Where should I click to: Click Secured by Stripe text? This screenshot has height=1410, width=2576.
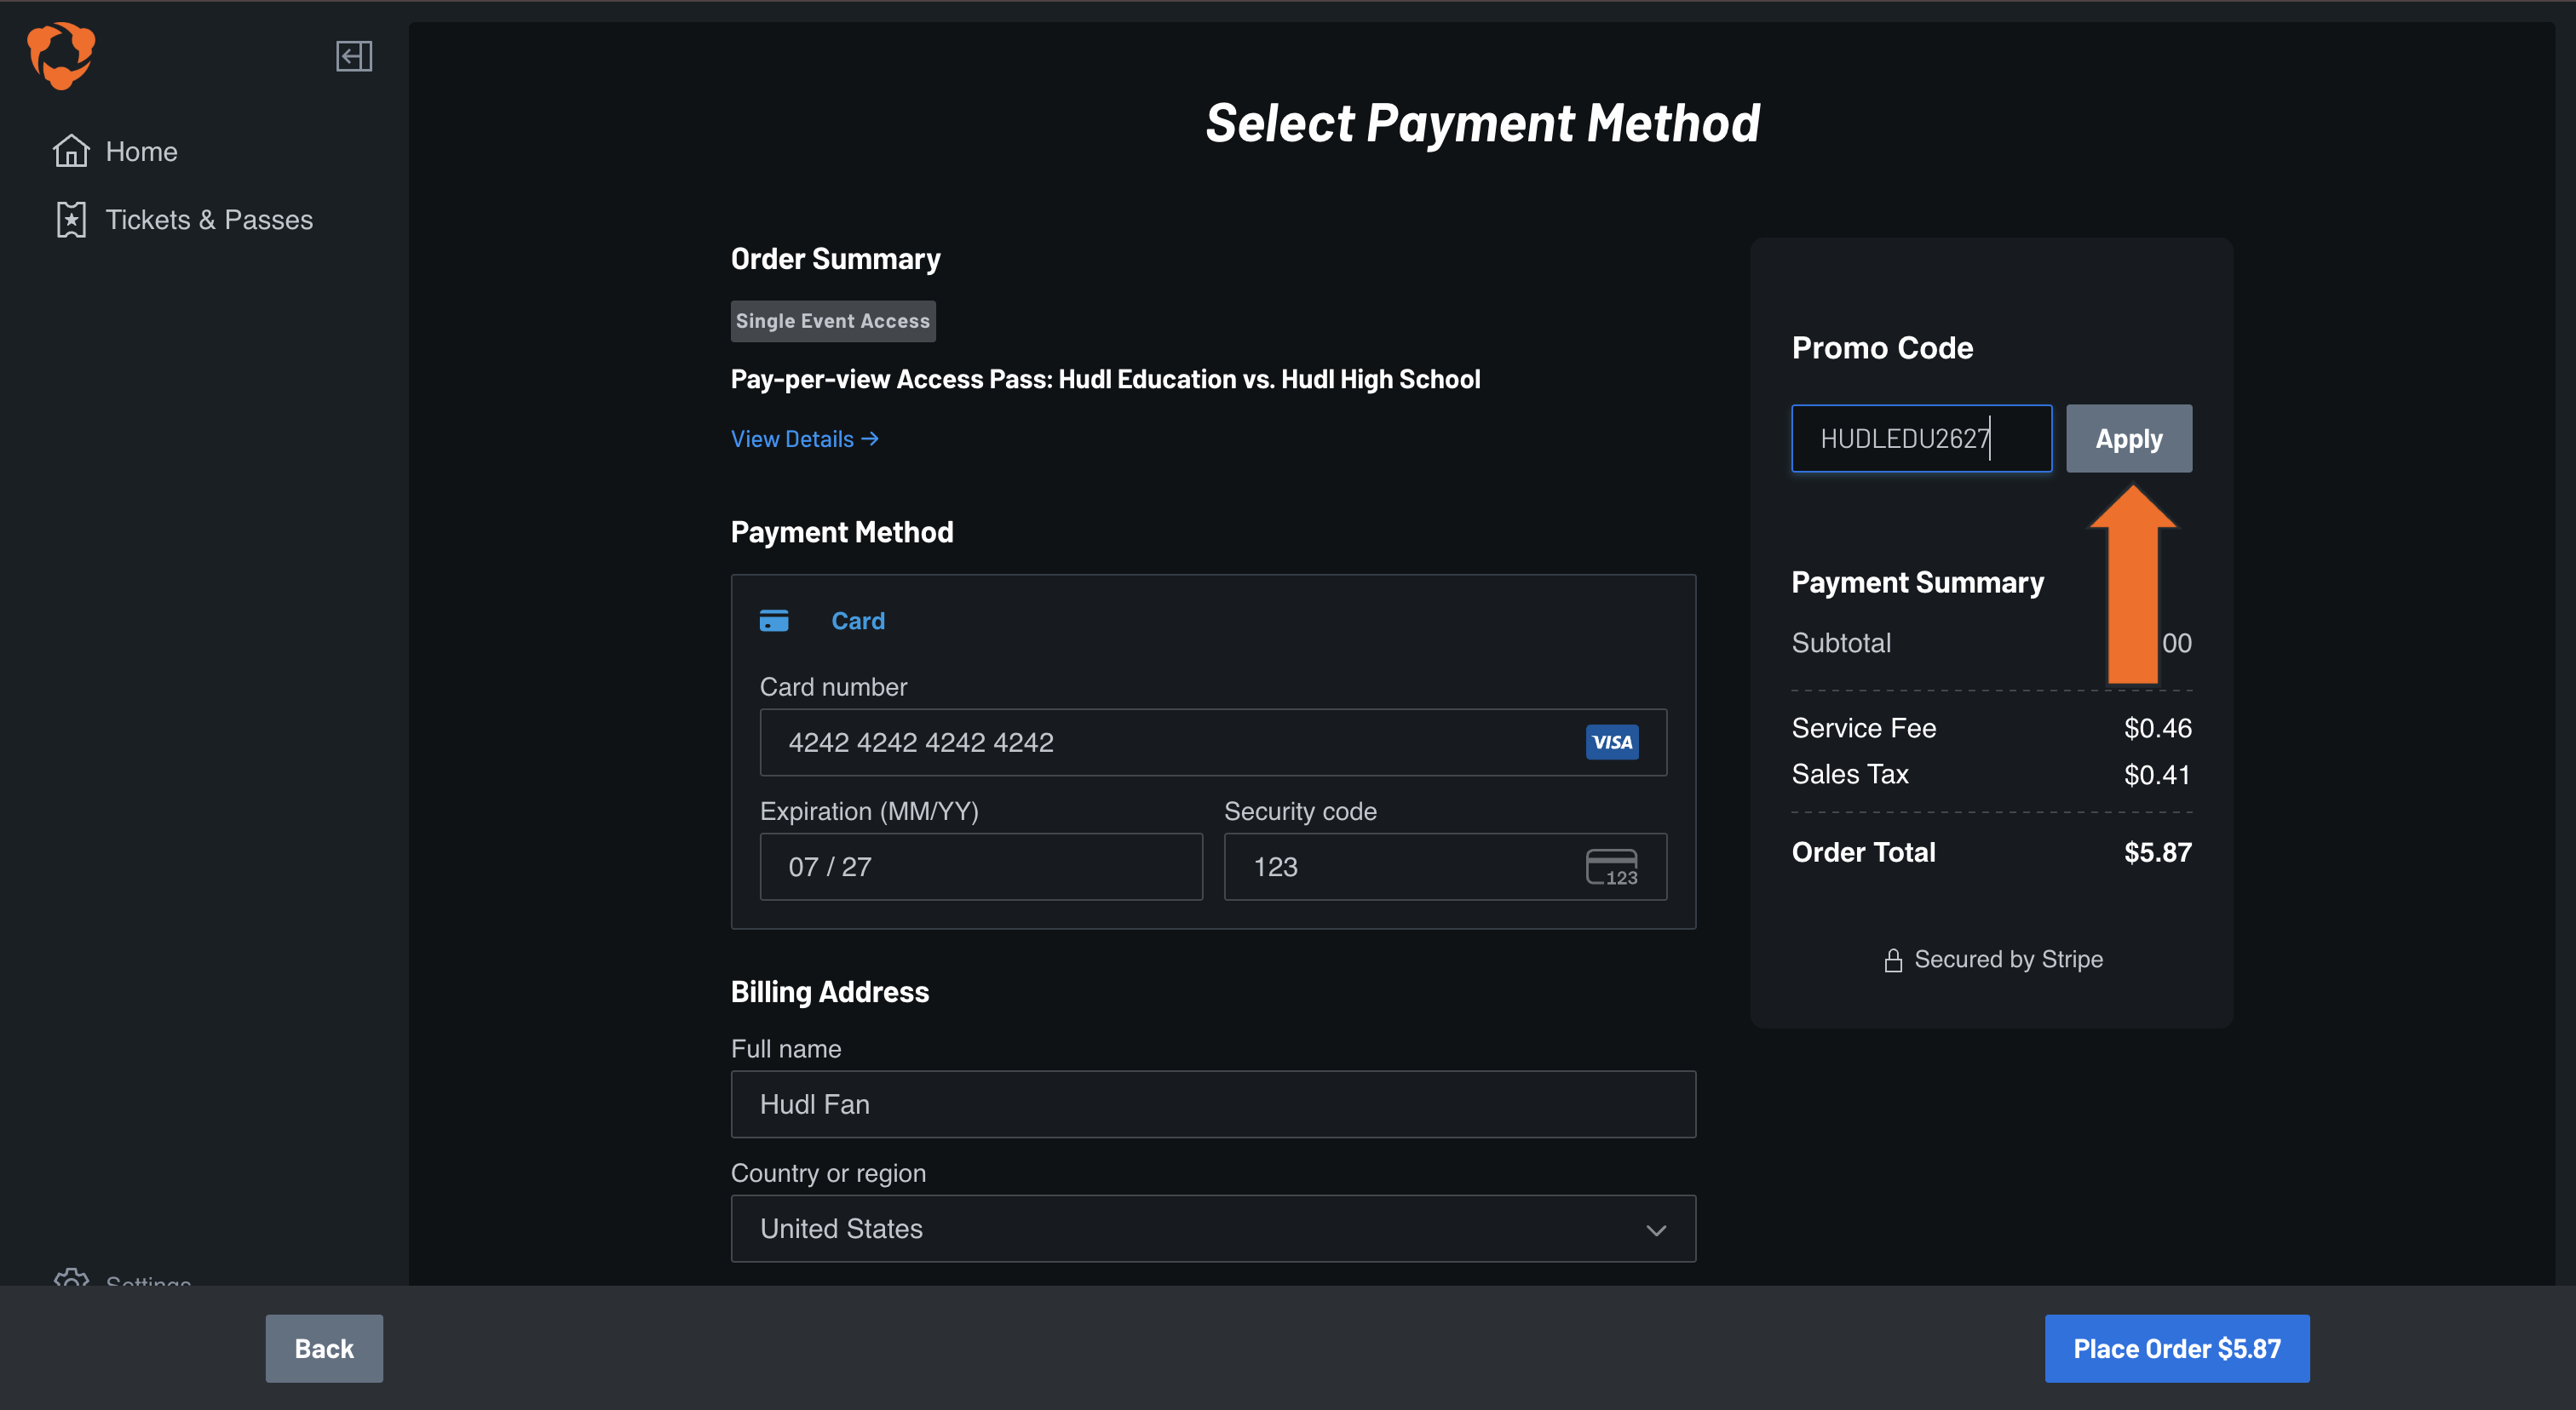click(2008, 960)
